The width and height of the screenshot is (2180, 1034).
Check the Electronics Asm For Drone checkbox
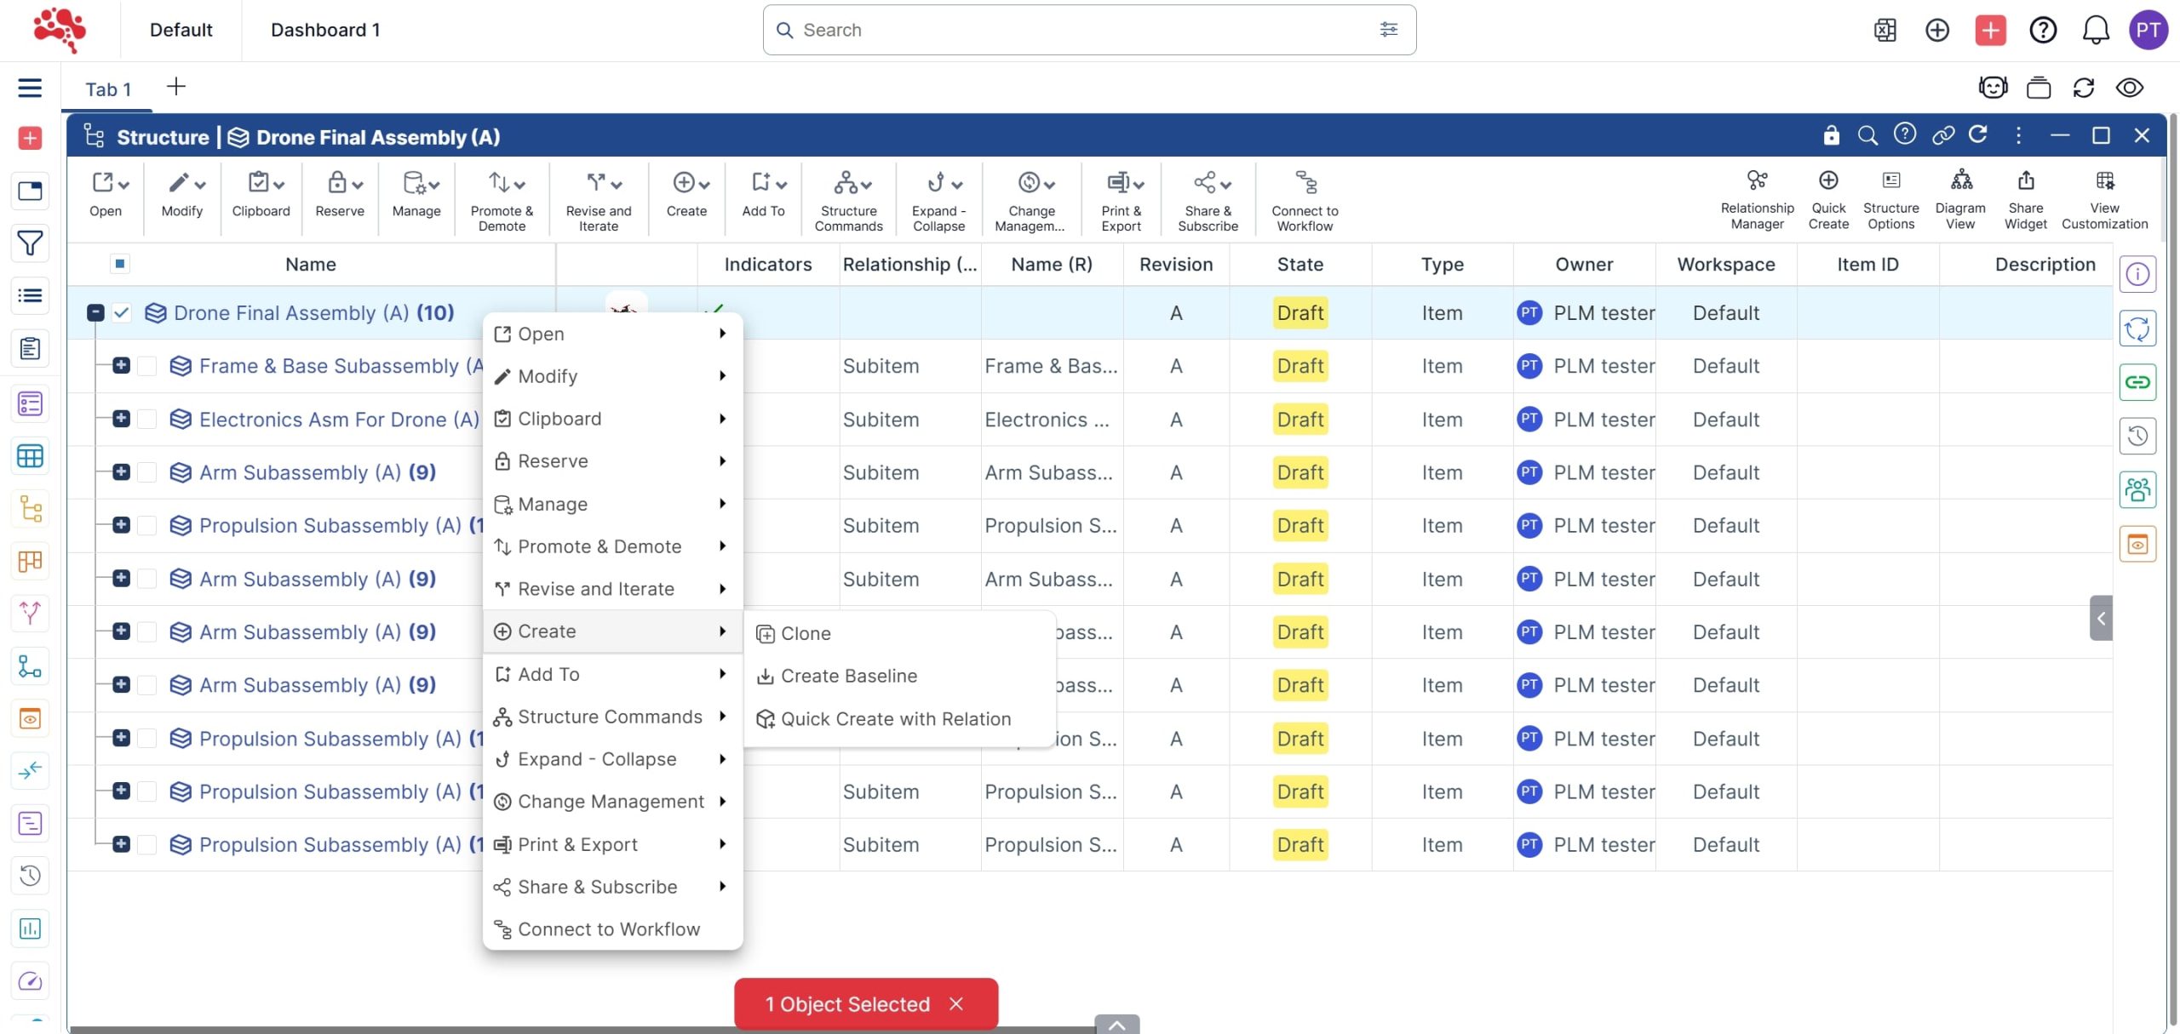click(147, 420)
